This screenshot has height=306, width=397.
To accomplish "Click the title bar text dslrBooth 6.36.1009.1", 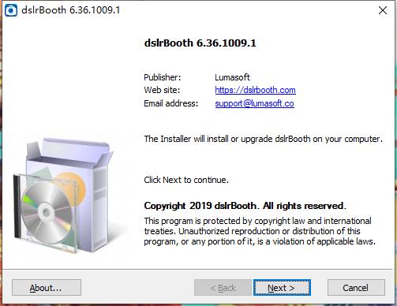I will point(71,10).
